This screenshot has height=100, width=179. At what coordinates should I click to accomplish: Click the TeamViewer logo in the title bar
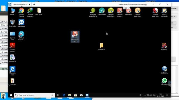(10, 4)
